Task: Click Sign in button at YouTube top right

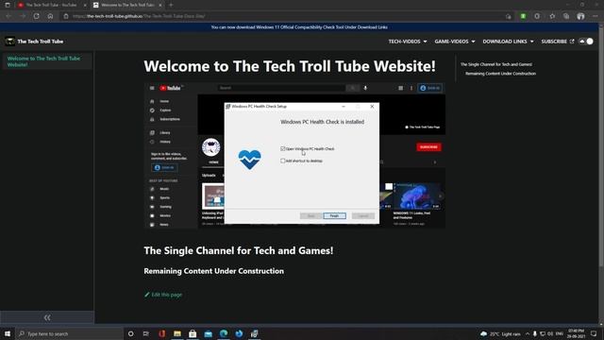Action: (430, 88)
